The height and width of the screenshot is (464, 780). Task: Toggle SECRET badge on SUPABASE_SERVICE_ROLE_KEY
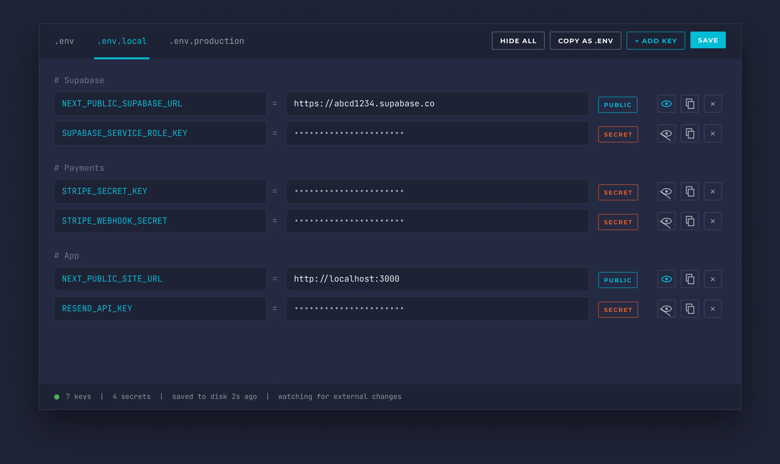click(618, 134)
